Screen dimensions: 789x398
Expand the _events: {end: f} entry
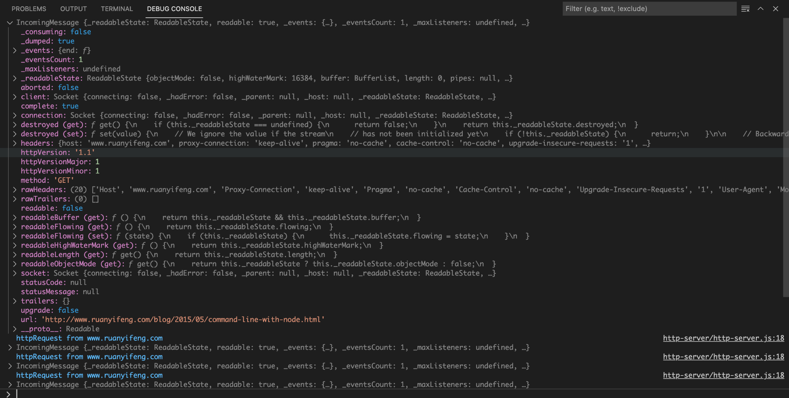15,51
